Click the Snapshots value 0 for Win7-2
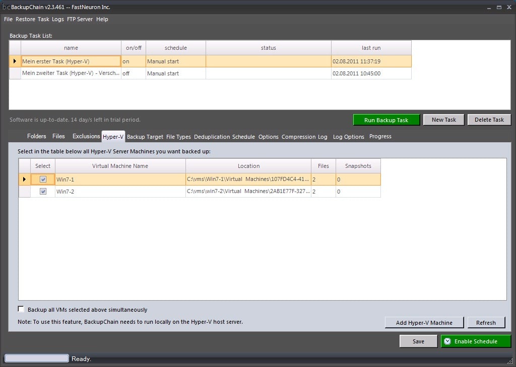 tap(358, 192)
